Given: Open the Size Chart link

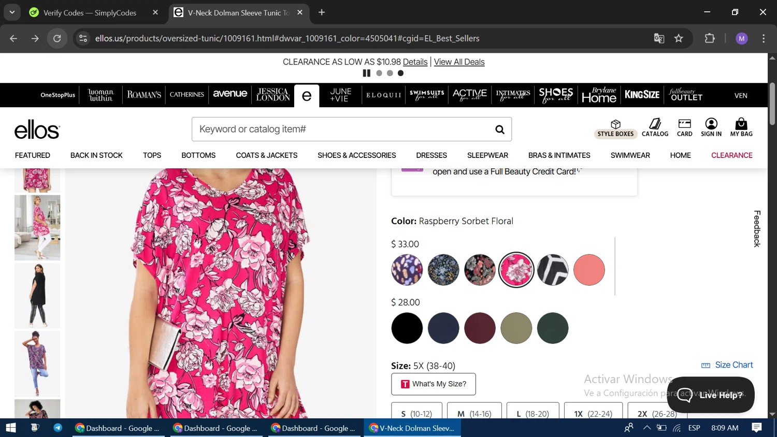Looking at the screenshot, I should (x=727, y=365).
